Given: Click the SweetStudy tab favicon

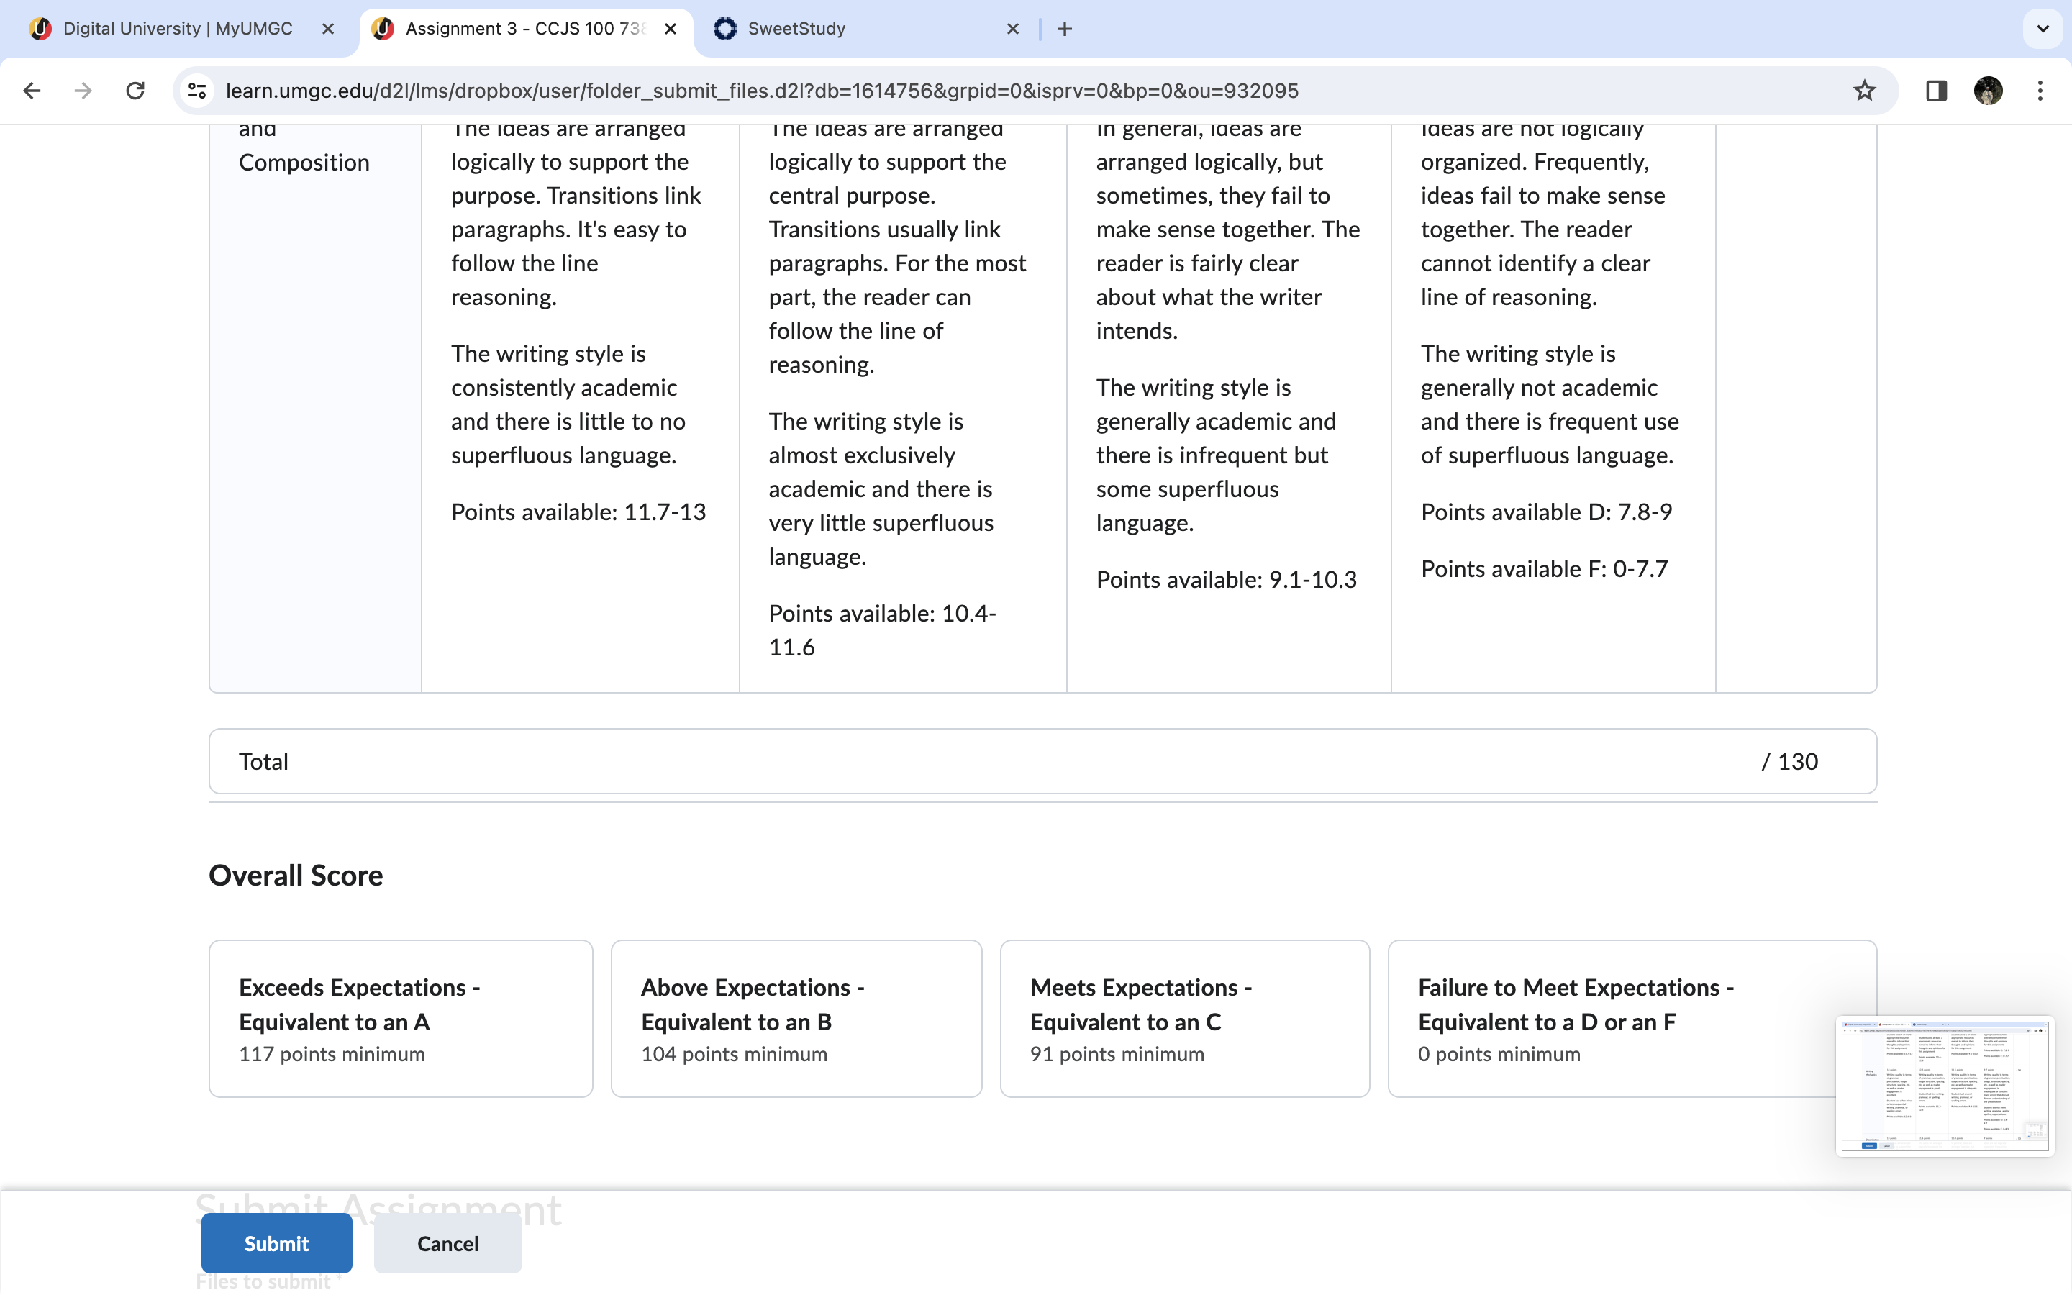Looking at the screenshot, I should [725, 29].
